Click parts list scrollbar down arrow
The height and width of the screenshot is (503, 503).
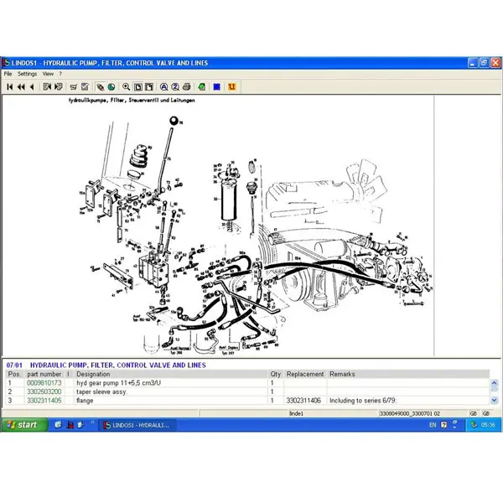(494, 400)
